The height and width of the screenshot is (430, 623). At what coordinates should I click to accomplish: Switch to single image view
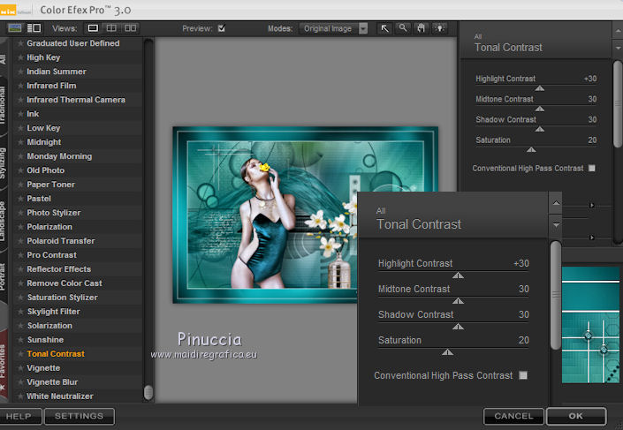tap(93, 28)
